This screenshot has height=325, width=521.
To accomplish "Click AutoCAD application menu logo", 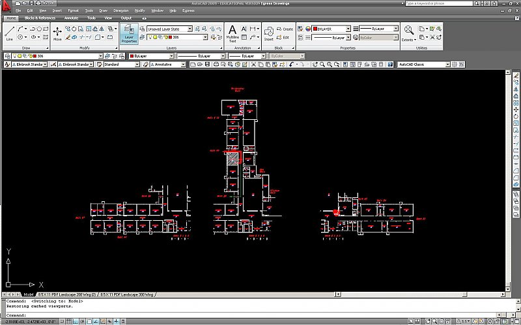I will click(x=6, y=7).
